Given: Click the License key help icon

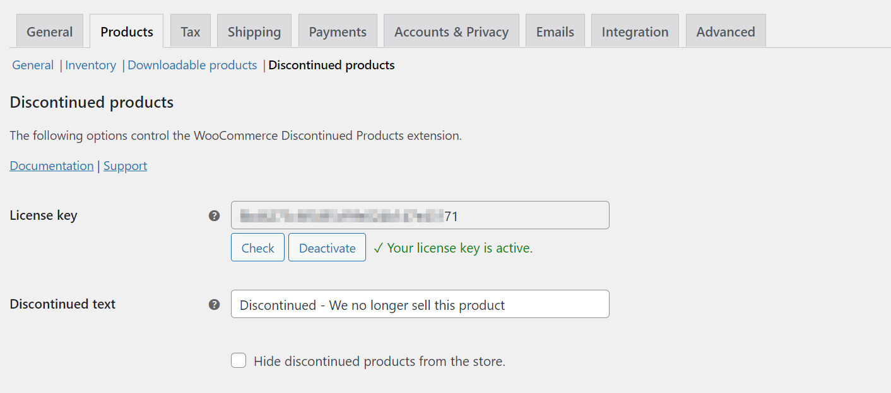Looking at the screenshot, I should click(215, 215).
